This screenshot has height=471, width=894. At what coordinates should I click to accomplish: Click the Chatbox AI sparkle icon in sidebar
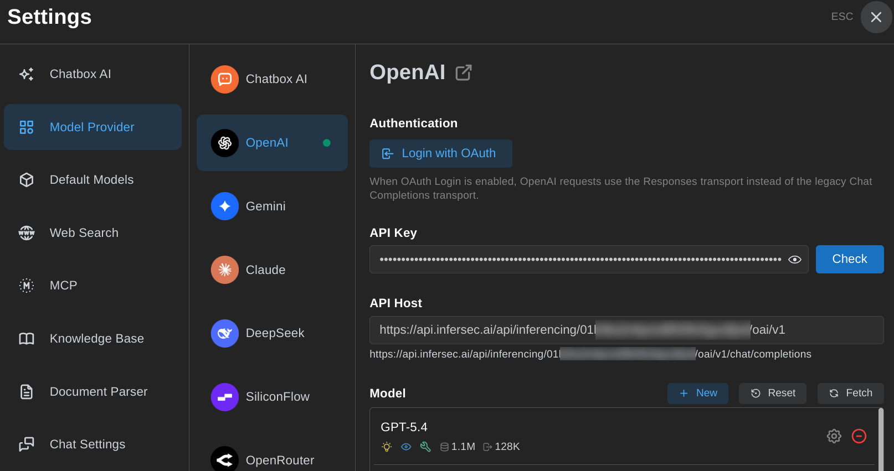(27, 74)
